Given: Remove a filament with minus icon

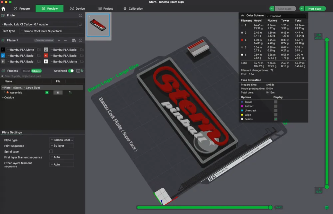Looking at the screenshot, I should pyautogui.click(x=65, y=40).
